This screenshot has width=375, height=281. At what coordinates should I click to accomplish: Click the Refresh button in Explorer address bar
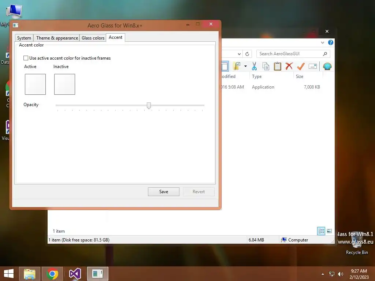(247, 54)
